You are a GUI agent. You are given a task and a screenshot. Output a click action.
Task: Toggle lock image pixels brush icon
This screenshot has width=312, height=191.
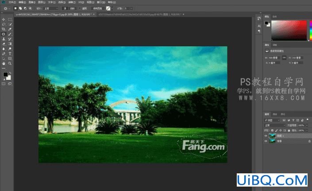point(277,131)
